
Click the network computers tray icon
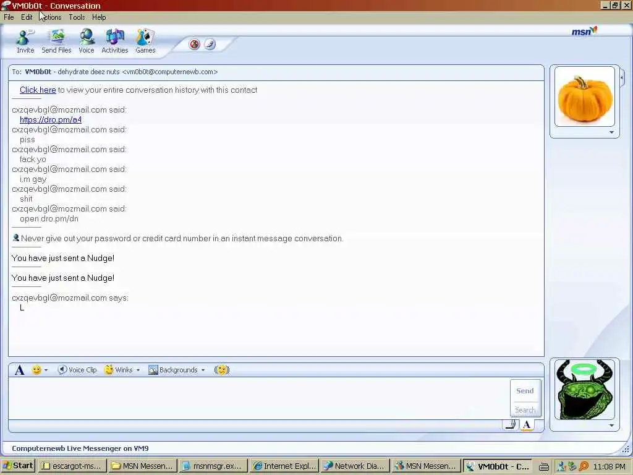click(x=572, y=466)
